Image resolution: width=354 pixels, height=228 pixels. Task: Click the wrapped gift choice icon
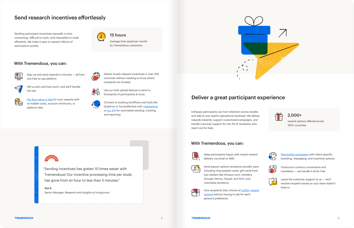click(196, 192)
